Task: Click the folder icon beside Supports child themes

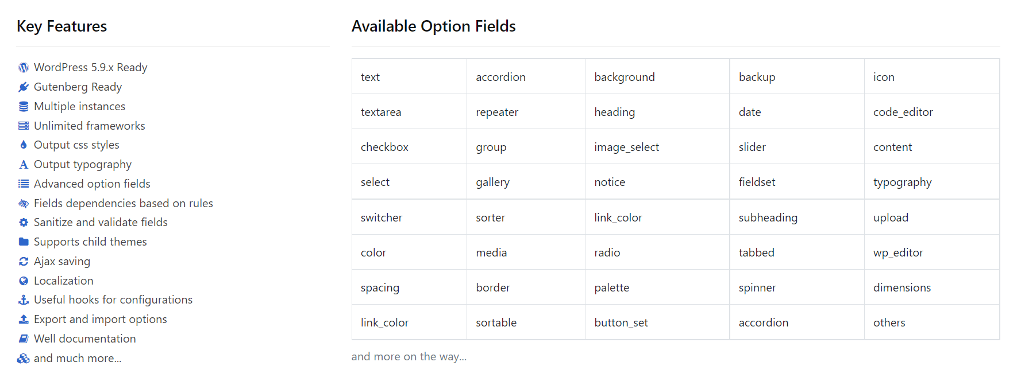Action: [24, 242]
